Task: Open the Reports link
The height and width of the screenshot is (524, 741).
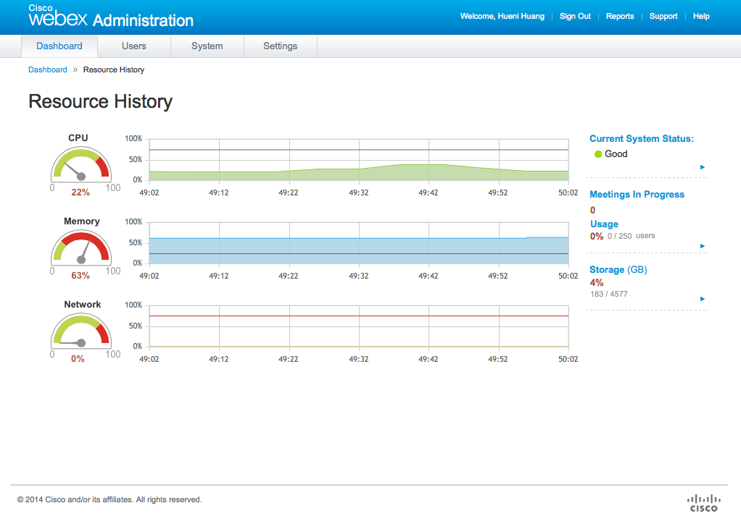Action: point(620,16)
